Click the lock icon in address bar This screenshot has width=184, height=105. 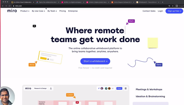click(14, 6)
